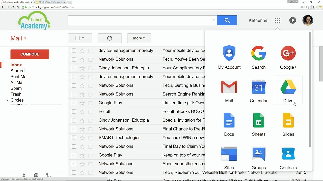This screenshot has height=181, width=323.
Task: Compose a new email
Action: click(30, 54)
